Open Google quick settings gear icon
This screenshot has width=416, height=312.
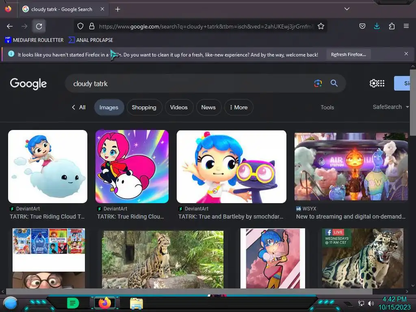[373, 83]
